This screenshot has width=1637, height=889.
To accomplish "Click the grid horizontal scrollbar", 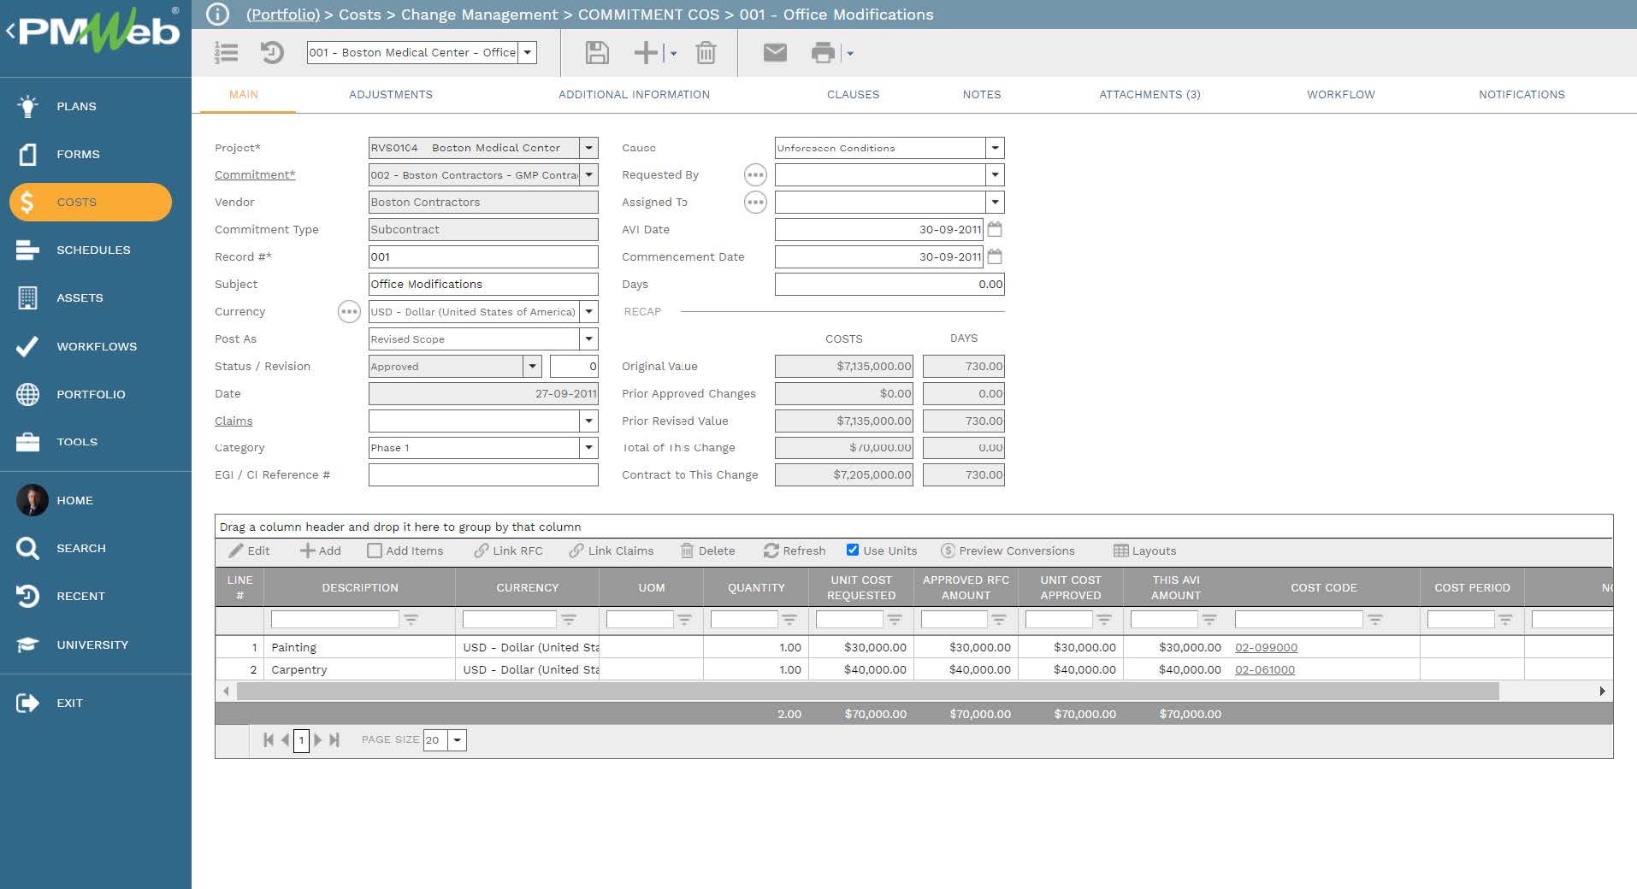I will pos(867,692).
